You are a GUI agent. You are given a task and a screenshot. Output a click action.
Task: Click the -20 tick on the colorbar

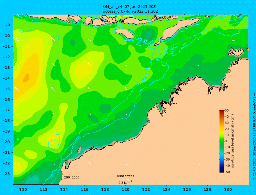[227, 153]
